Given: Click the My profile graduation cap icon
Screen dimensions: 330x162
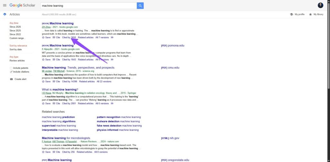Looking at the screenshot, I should point(291,14).
